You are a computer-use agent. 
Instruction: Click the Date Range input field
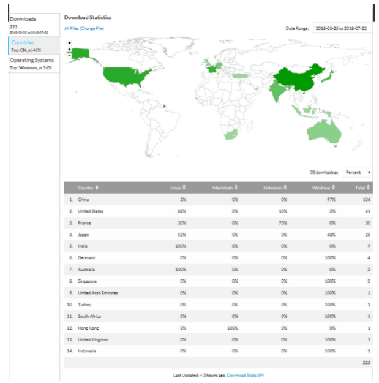pos(340,28)
